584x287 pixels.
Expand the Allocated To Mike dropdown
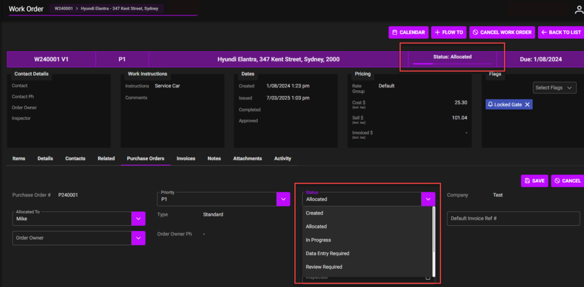click(139, 219)
